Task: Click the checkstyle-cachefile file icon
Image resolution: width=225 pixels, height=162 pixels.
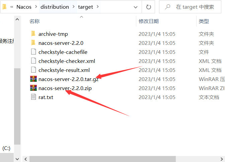Action: (x=33, y=52)
